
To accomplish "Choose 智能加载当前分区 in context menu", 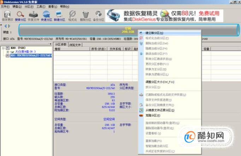I will (170, 146).
